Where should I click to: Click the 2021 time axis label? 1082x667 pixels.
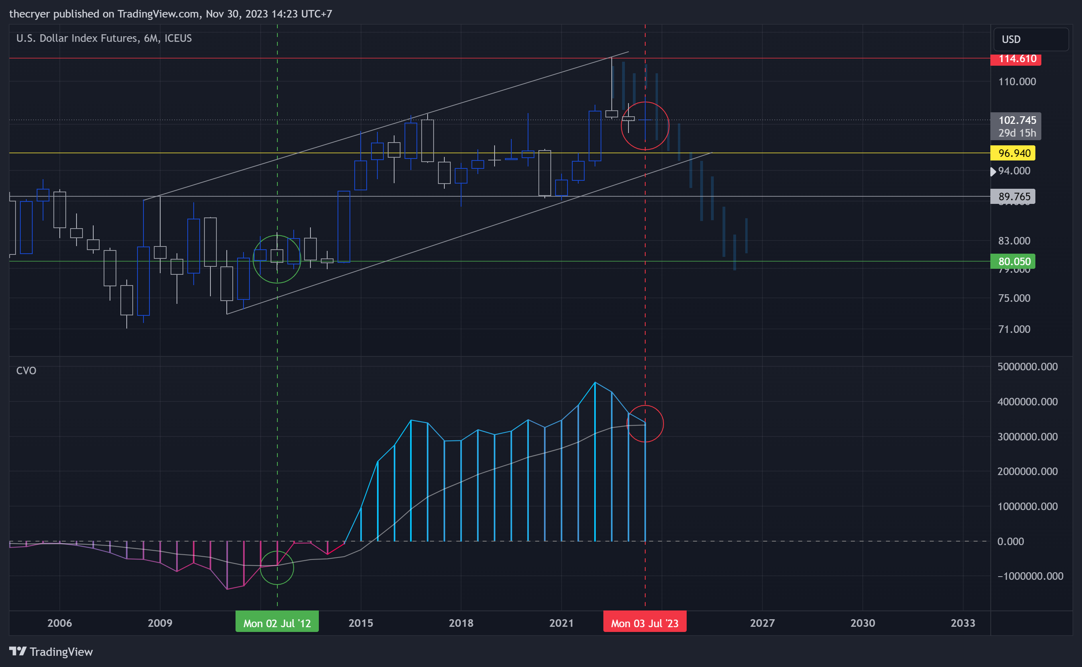pos(561,623)
